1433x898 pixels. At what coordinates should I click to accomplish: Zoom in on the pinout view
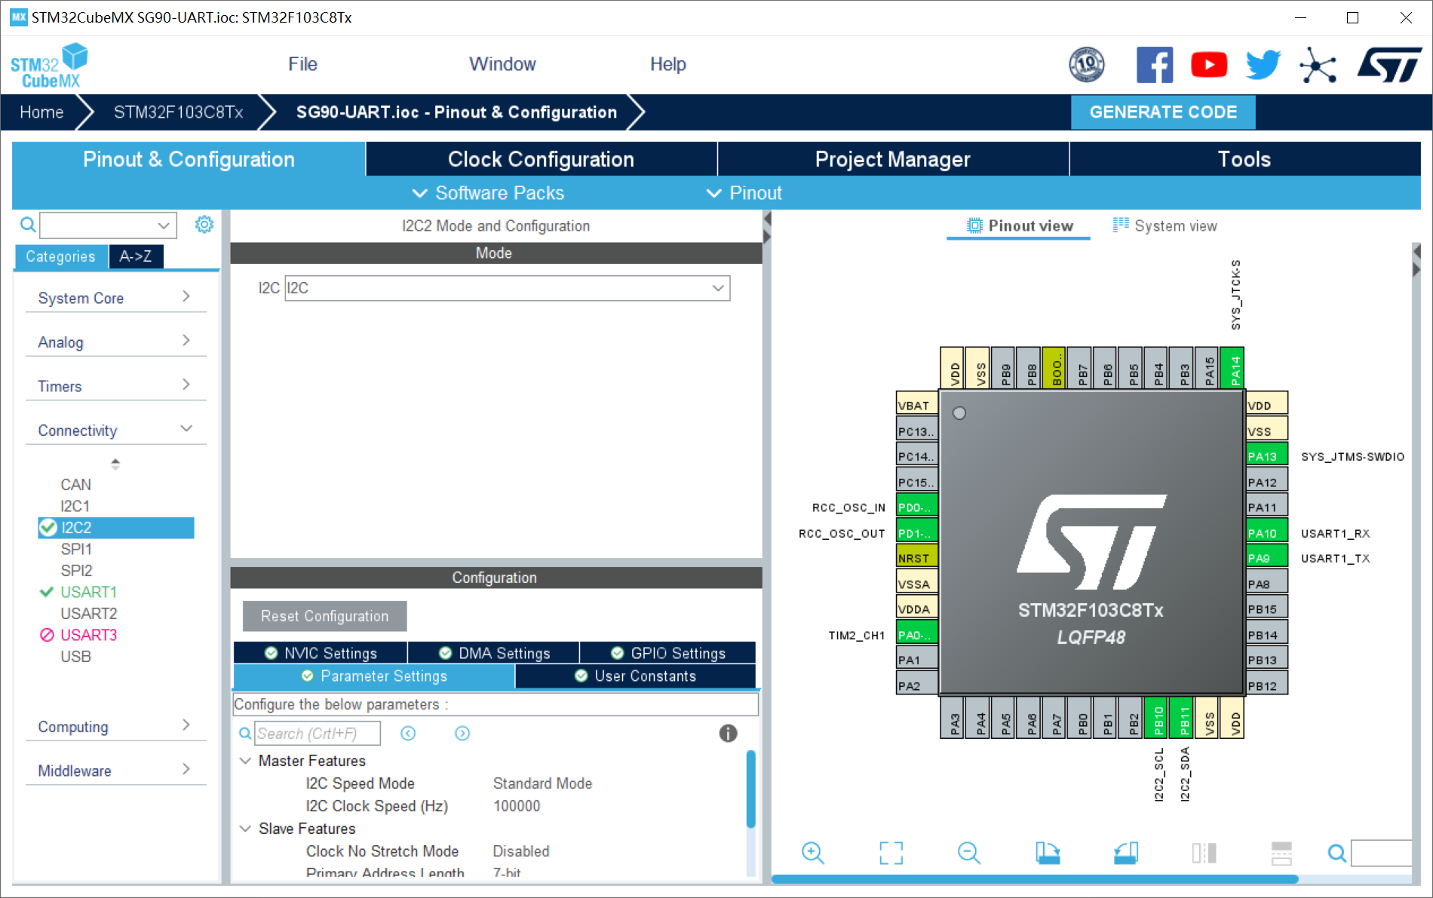click(813, 853)
